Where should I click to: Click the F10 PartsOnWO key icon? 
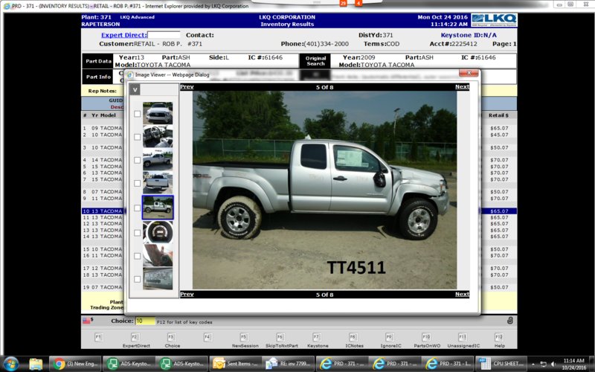click(426, 337)
